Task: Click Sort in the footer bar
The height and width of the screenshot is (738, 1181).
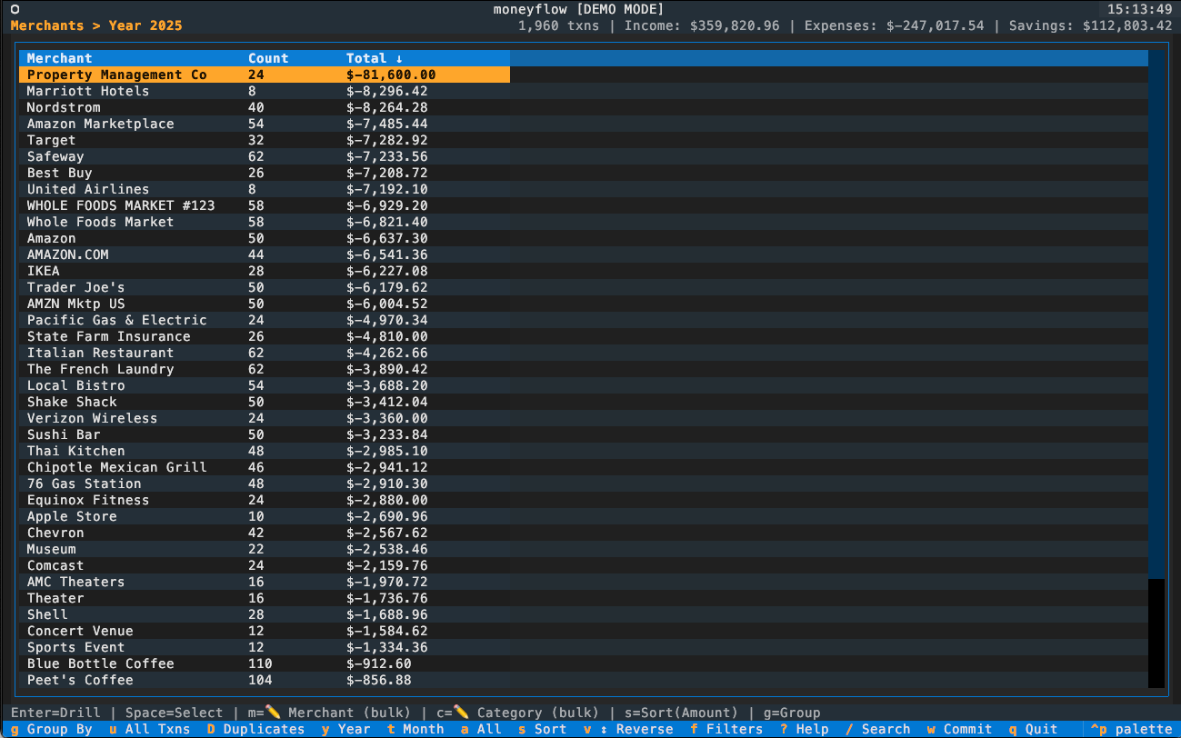Action: click(x=542, y=729)
